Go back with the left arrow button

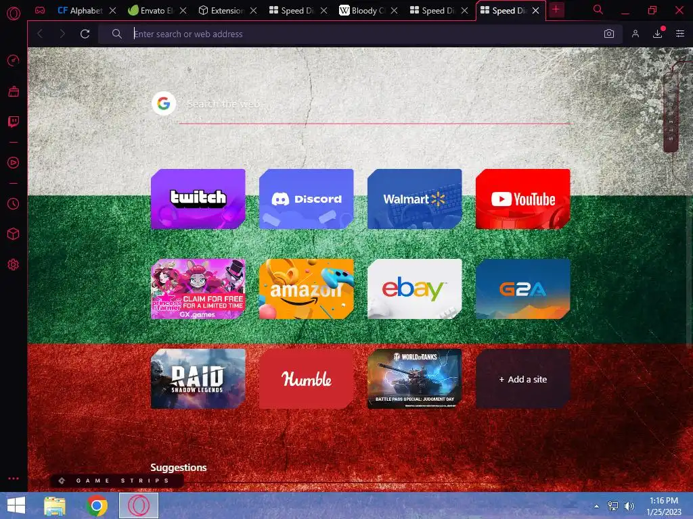coord(40,34)
